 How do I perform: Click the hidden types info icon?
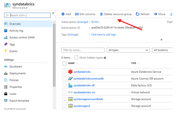click(105, 58)
